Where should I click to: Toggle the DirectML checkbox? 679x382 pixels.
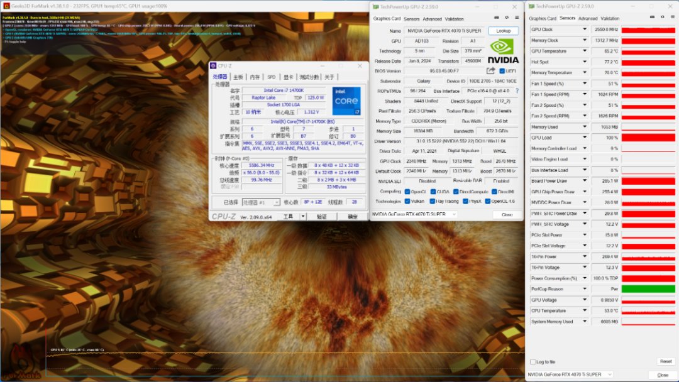point(494,192)
